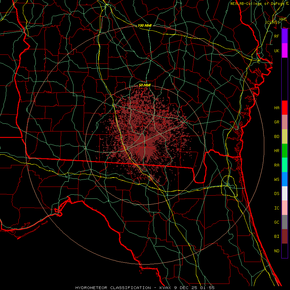Click the Hydrometeor Classification KVAX title caption
The height and width of the screenshot is (290, 290).
(x=145, y=288)
